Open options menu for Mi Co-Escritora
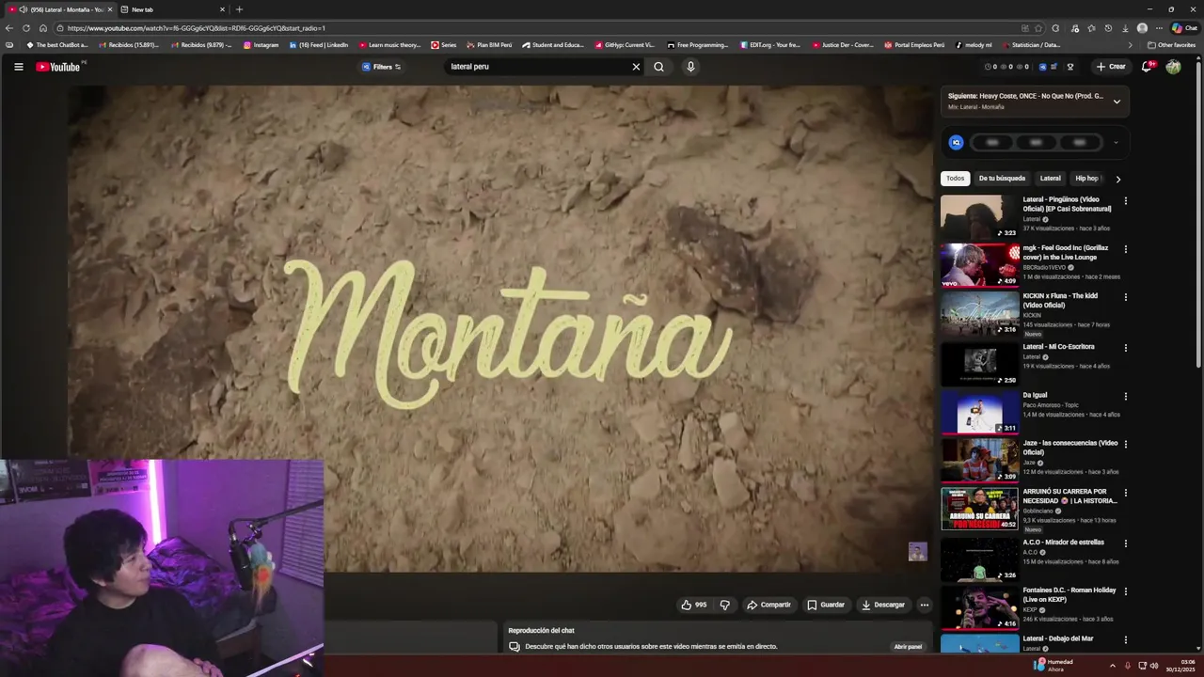 (1125, 348)
